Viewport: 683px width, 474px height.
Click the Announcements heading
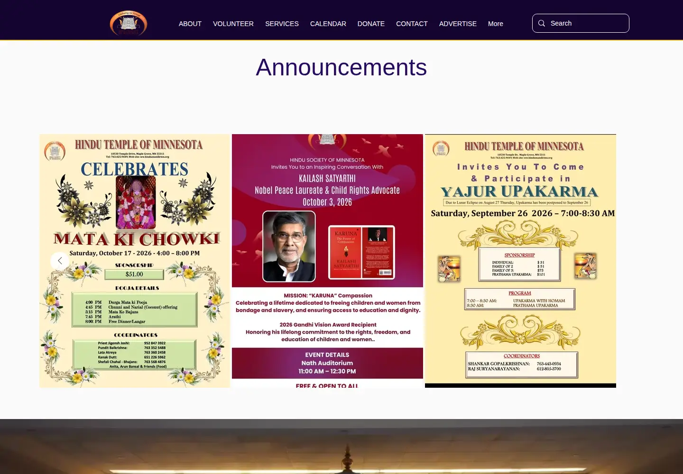coord(341,67)
